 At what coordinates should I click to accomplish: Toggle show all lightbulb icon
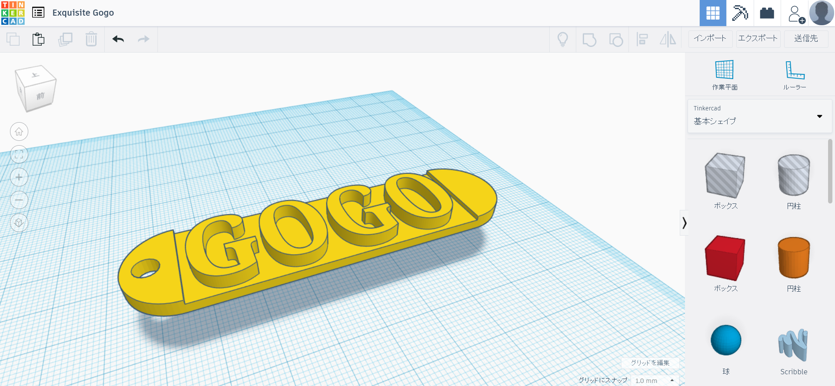pyautogui.click(x=563, y=39)
